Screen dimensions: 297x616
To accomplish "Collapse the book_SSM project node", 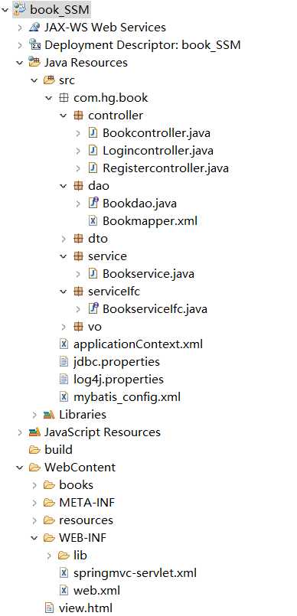I will point(5,9).
